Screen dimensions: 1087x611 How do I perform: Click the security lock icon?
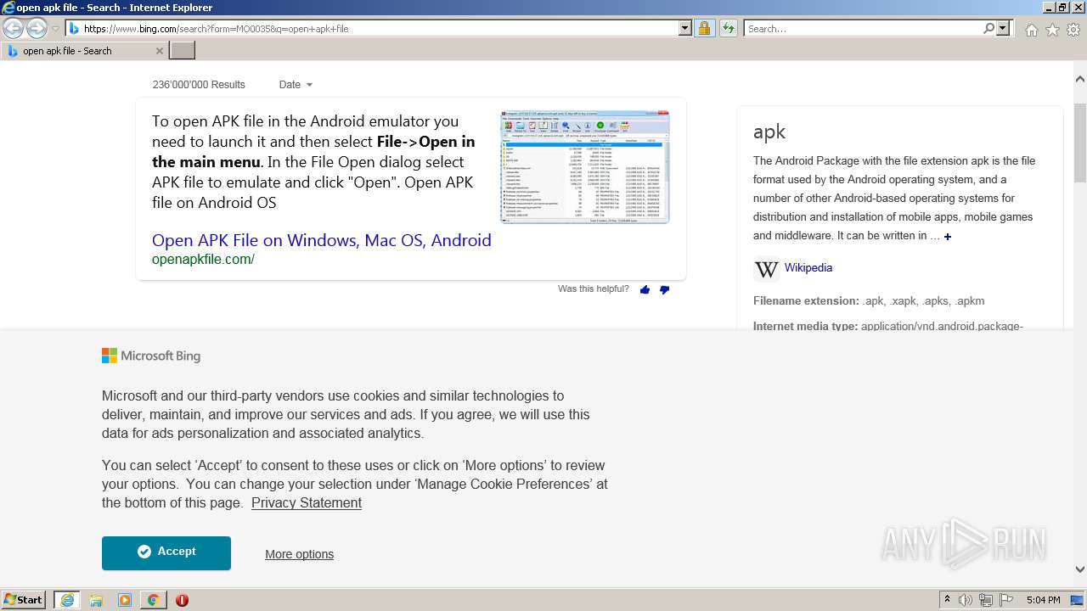pos(704,28)
